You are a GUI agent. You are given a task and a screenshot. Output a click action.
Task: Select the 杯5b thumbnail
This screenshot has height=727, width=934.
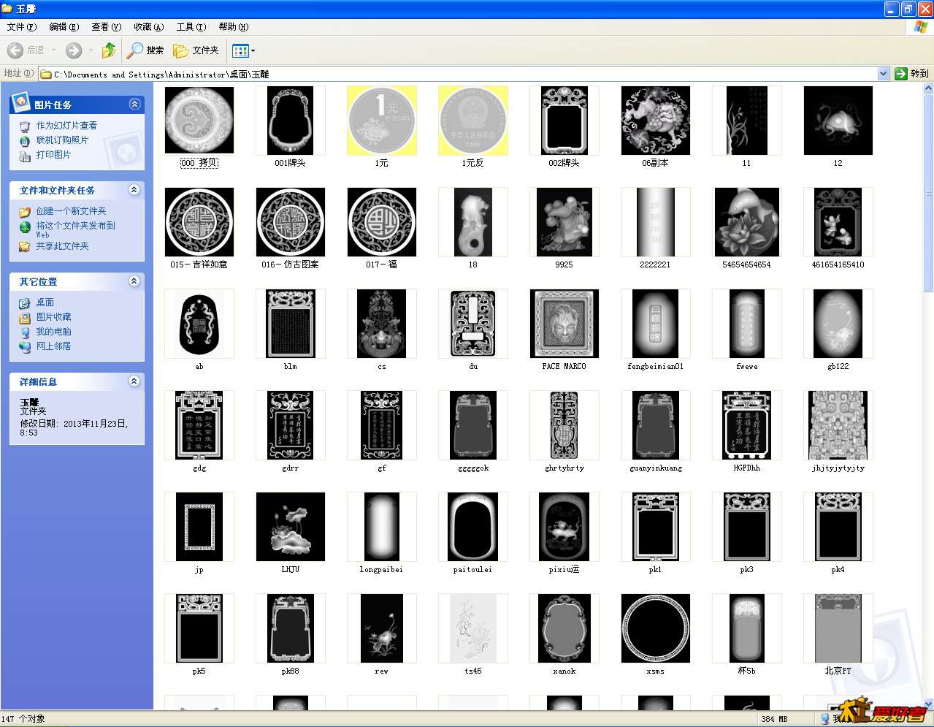[747, 628]
